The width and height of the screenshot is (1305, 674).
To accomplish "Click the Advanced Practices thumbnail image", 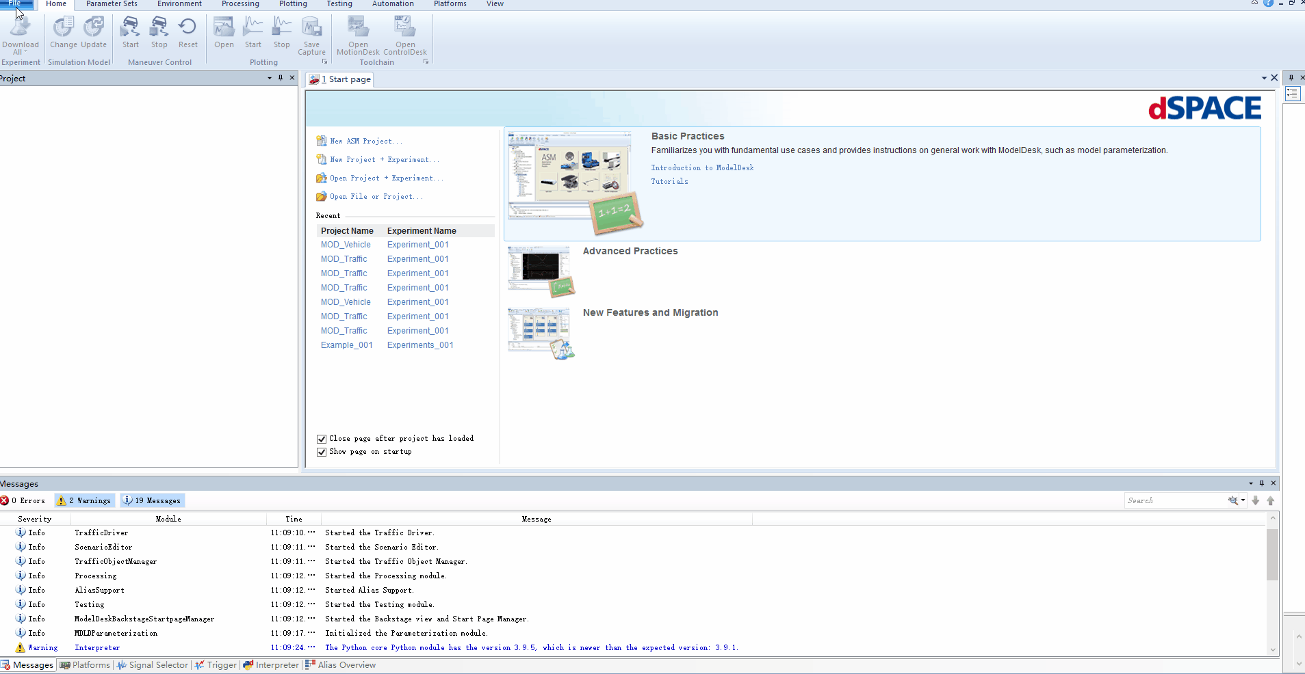I will tap(541, 271).
